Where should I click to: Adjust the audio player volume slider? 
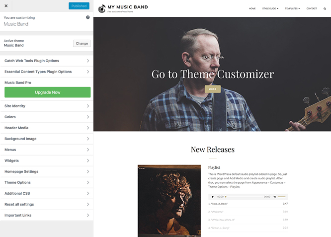click(x=282, y=197)
